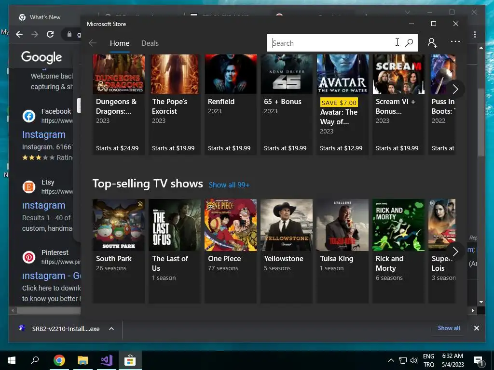Open Chrome's three-dot menu
This screenshot has width=494, height=370.
pyautogui.click(x=475, y=34)
